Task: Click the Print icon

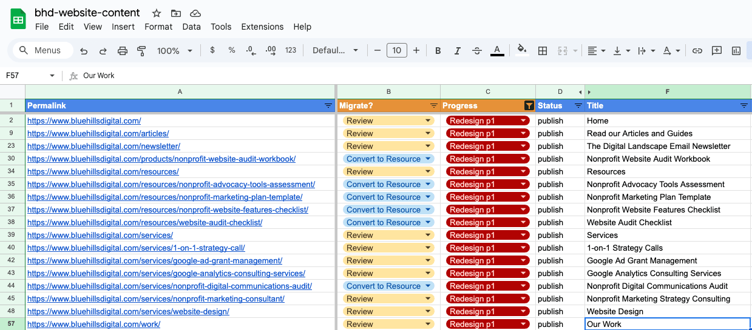Action: 123,51
